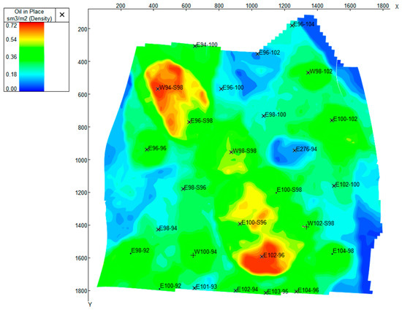The height and width of the screenshot is (310, 402).
Task: Select well marker W100-94 crosshair
Action: point(193,255)
